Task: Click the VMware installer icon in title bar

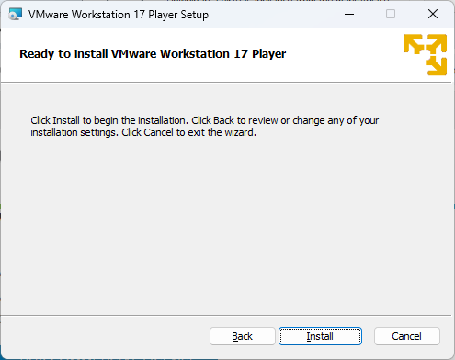Action: (16, 14)
